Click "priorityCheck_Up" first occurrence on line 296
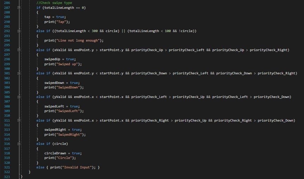The image size is (304, 179). [x=147, y=50]
